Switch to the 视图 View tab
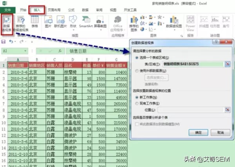The width and height of the screenshot is (235, 167). pyautogui.click(x=113, y=10)
